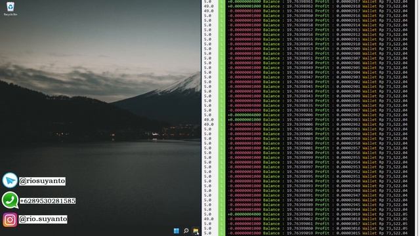
Task: Select balance value 19.76398939 in terminal
Action: 299,101
